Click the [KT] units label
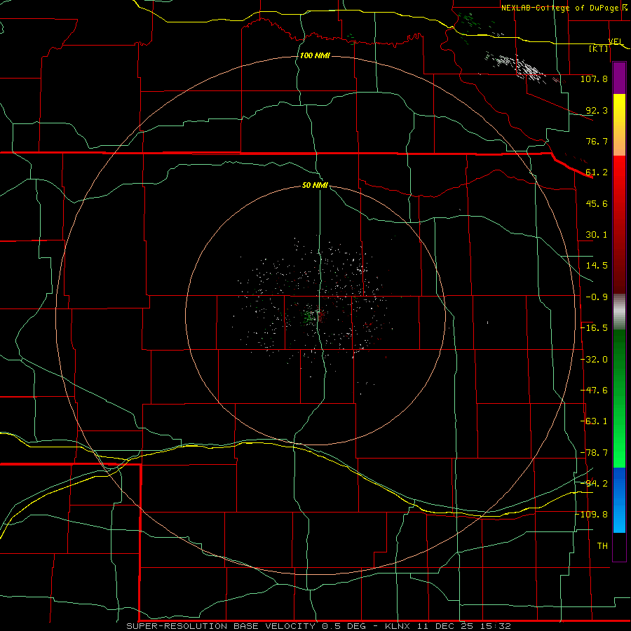The image size is (631, 631). click(x=598, y=48)
